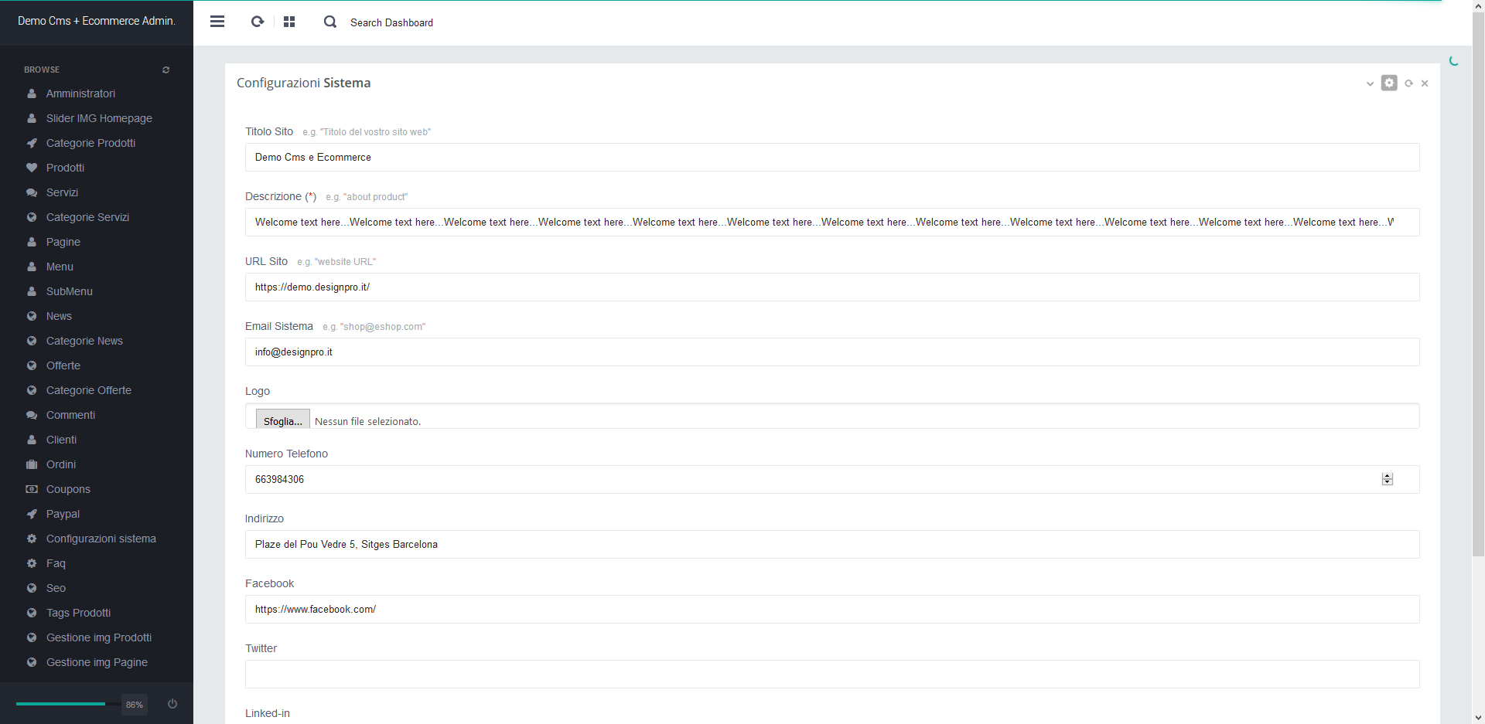Open the Paypal sidebar link

tap(63, 514)
